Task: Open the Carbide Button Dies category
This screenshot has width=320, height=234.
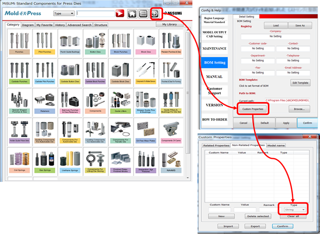Action: coord(70,73)
